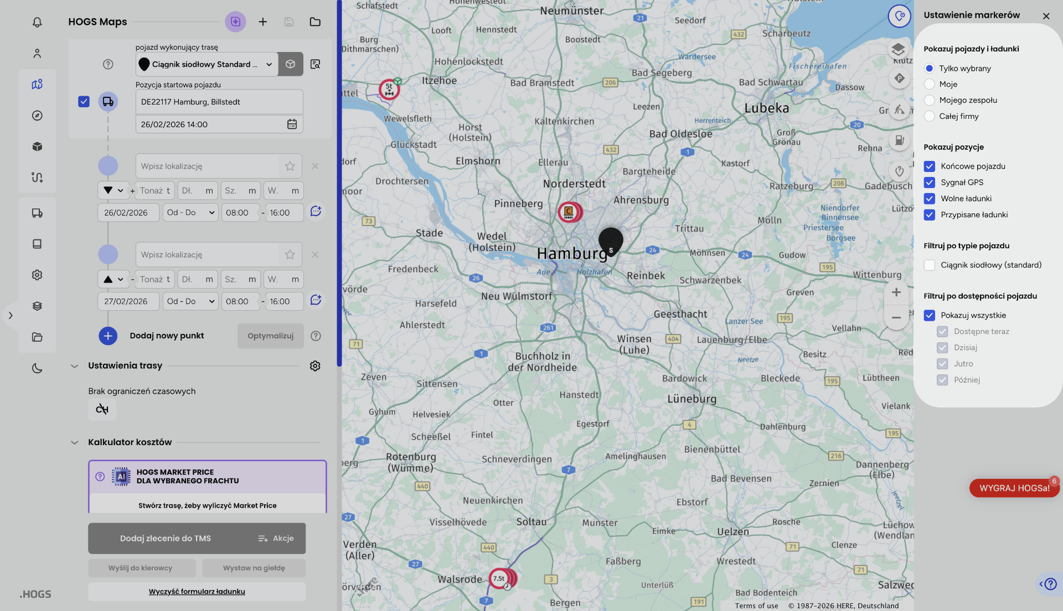Screen dimensions: 1063x611
Task: Open the dark mode moon icon
Action: (x=37, y=368)
